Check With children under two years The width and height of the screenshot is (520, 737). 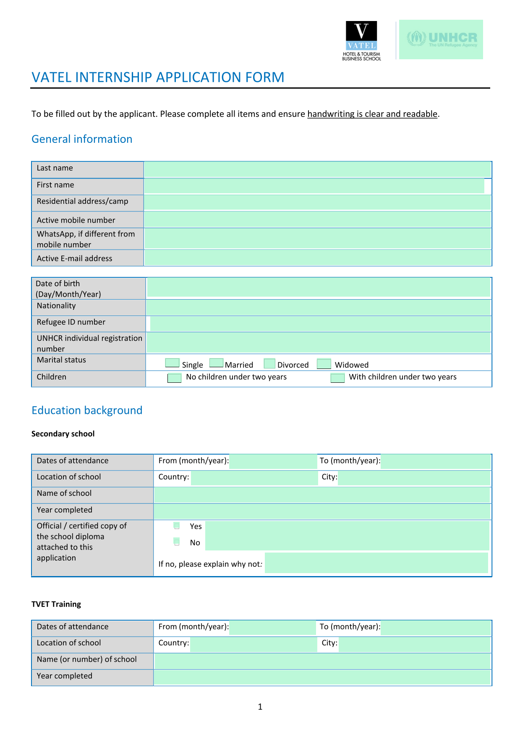point(337,378)
